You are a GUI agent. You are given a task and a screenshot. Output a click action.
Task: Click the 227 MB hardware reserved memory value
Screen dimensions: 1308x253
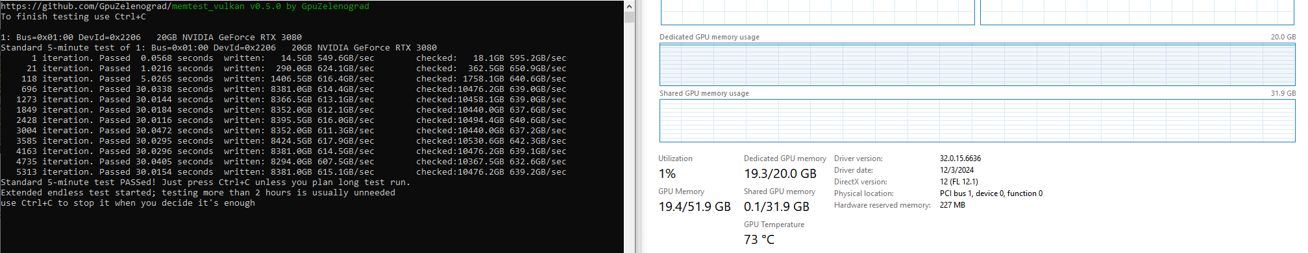click(x=952, y=205)
